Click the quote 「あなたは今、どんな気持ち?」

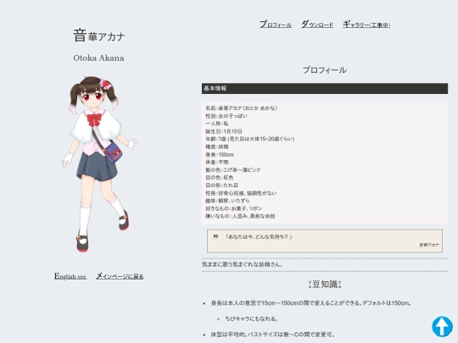(258, 237)
